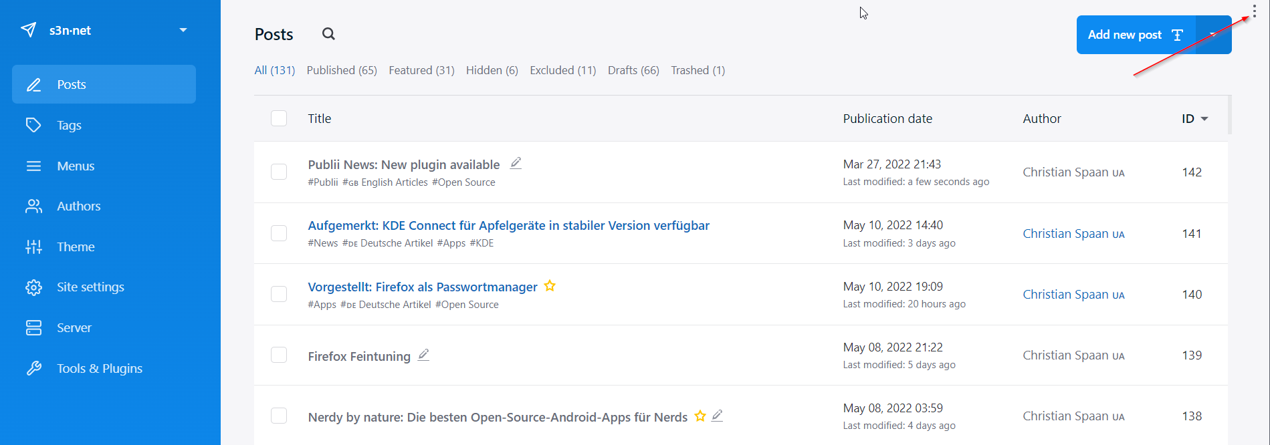Click the Server icon in sidebar
The width and height of the screenshot is (1270, 445).
[x=33, y=327]
